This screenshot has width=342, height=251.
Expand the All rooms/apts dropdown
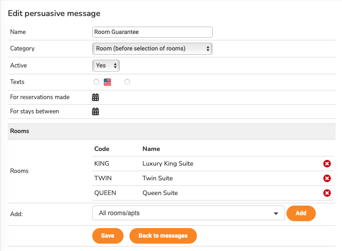pos(187,213)
